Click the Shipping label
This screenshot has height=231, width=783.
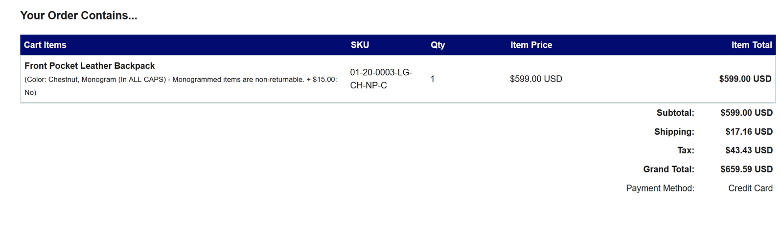(674, 132)
